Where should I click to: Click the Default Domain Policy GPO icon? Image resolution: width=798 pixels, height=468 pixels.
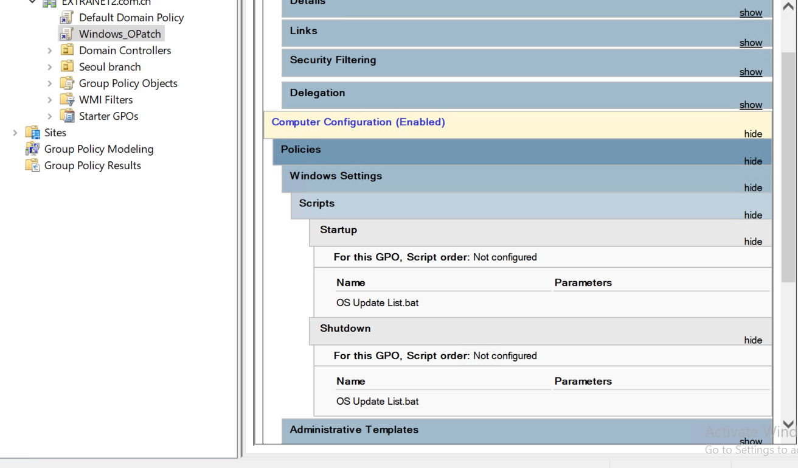pos(67,18)
